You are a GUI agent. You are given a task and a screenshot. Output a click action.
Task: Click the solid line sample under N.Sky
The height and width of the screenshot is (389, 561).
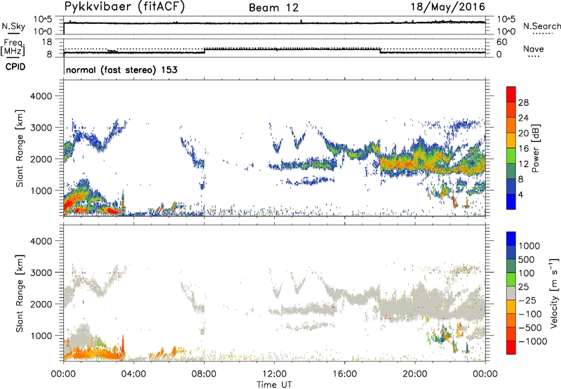(x=13, y=33)
